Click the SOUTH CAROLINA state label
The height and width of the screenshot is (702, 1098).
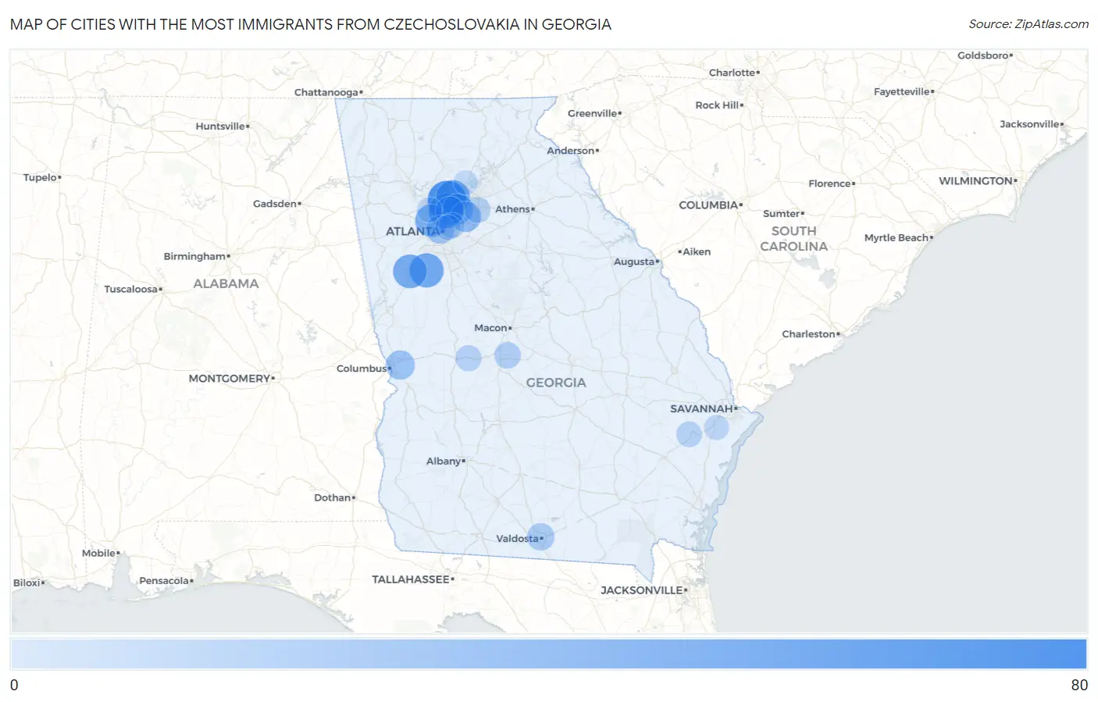pyautogui.click(x=793, y=239)
